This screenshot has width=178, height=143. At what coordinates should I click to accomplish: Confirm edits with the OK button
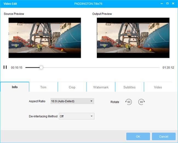pos(138,136)
